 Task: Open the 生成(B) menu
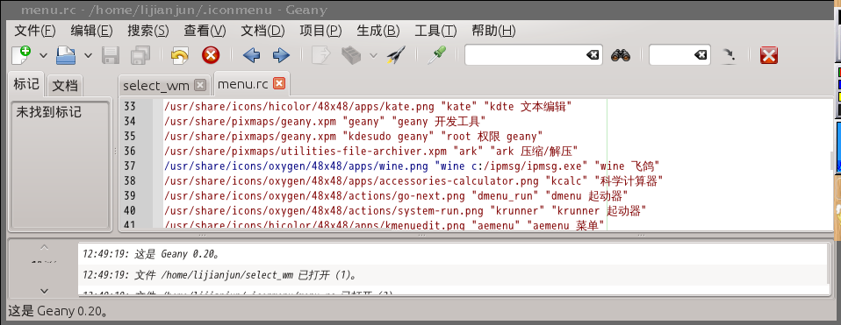378,31
